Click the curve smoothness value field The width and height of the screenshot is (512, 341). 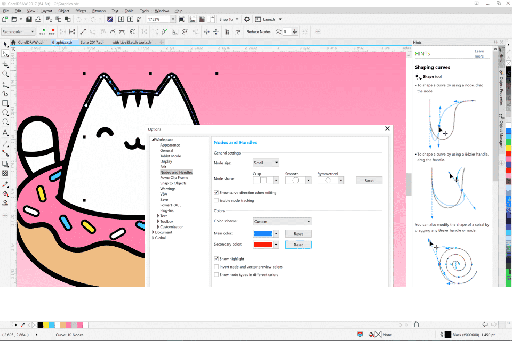tap(287, 31)
